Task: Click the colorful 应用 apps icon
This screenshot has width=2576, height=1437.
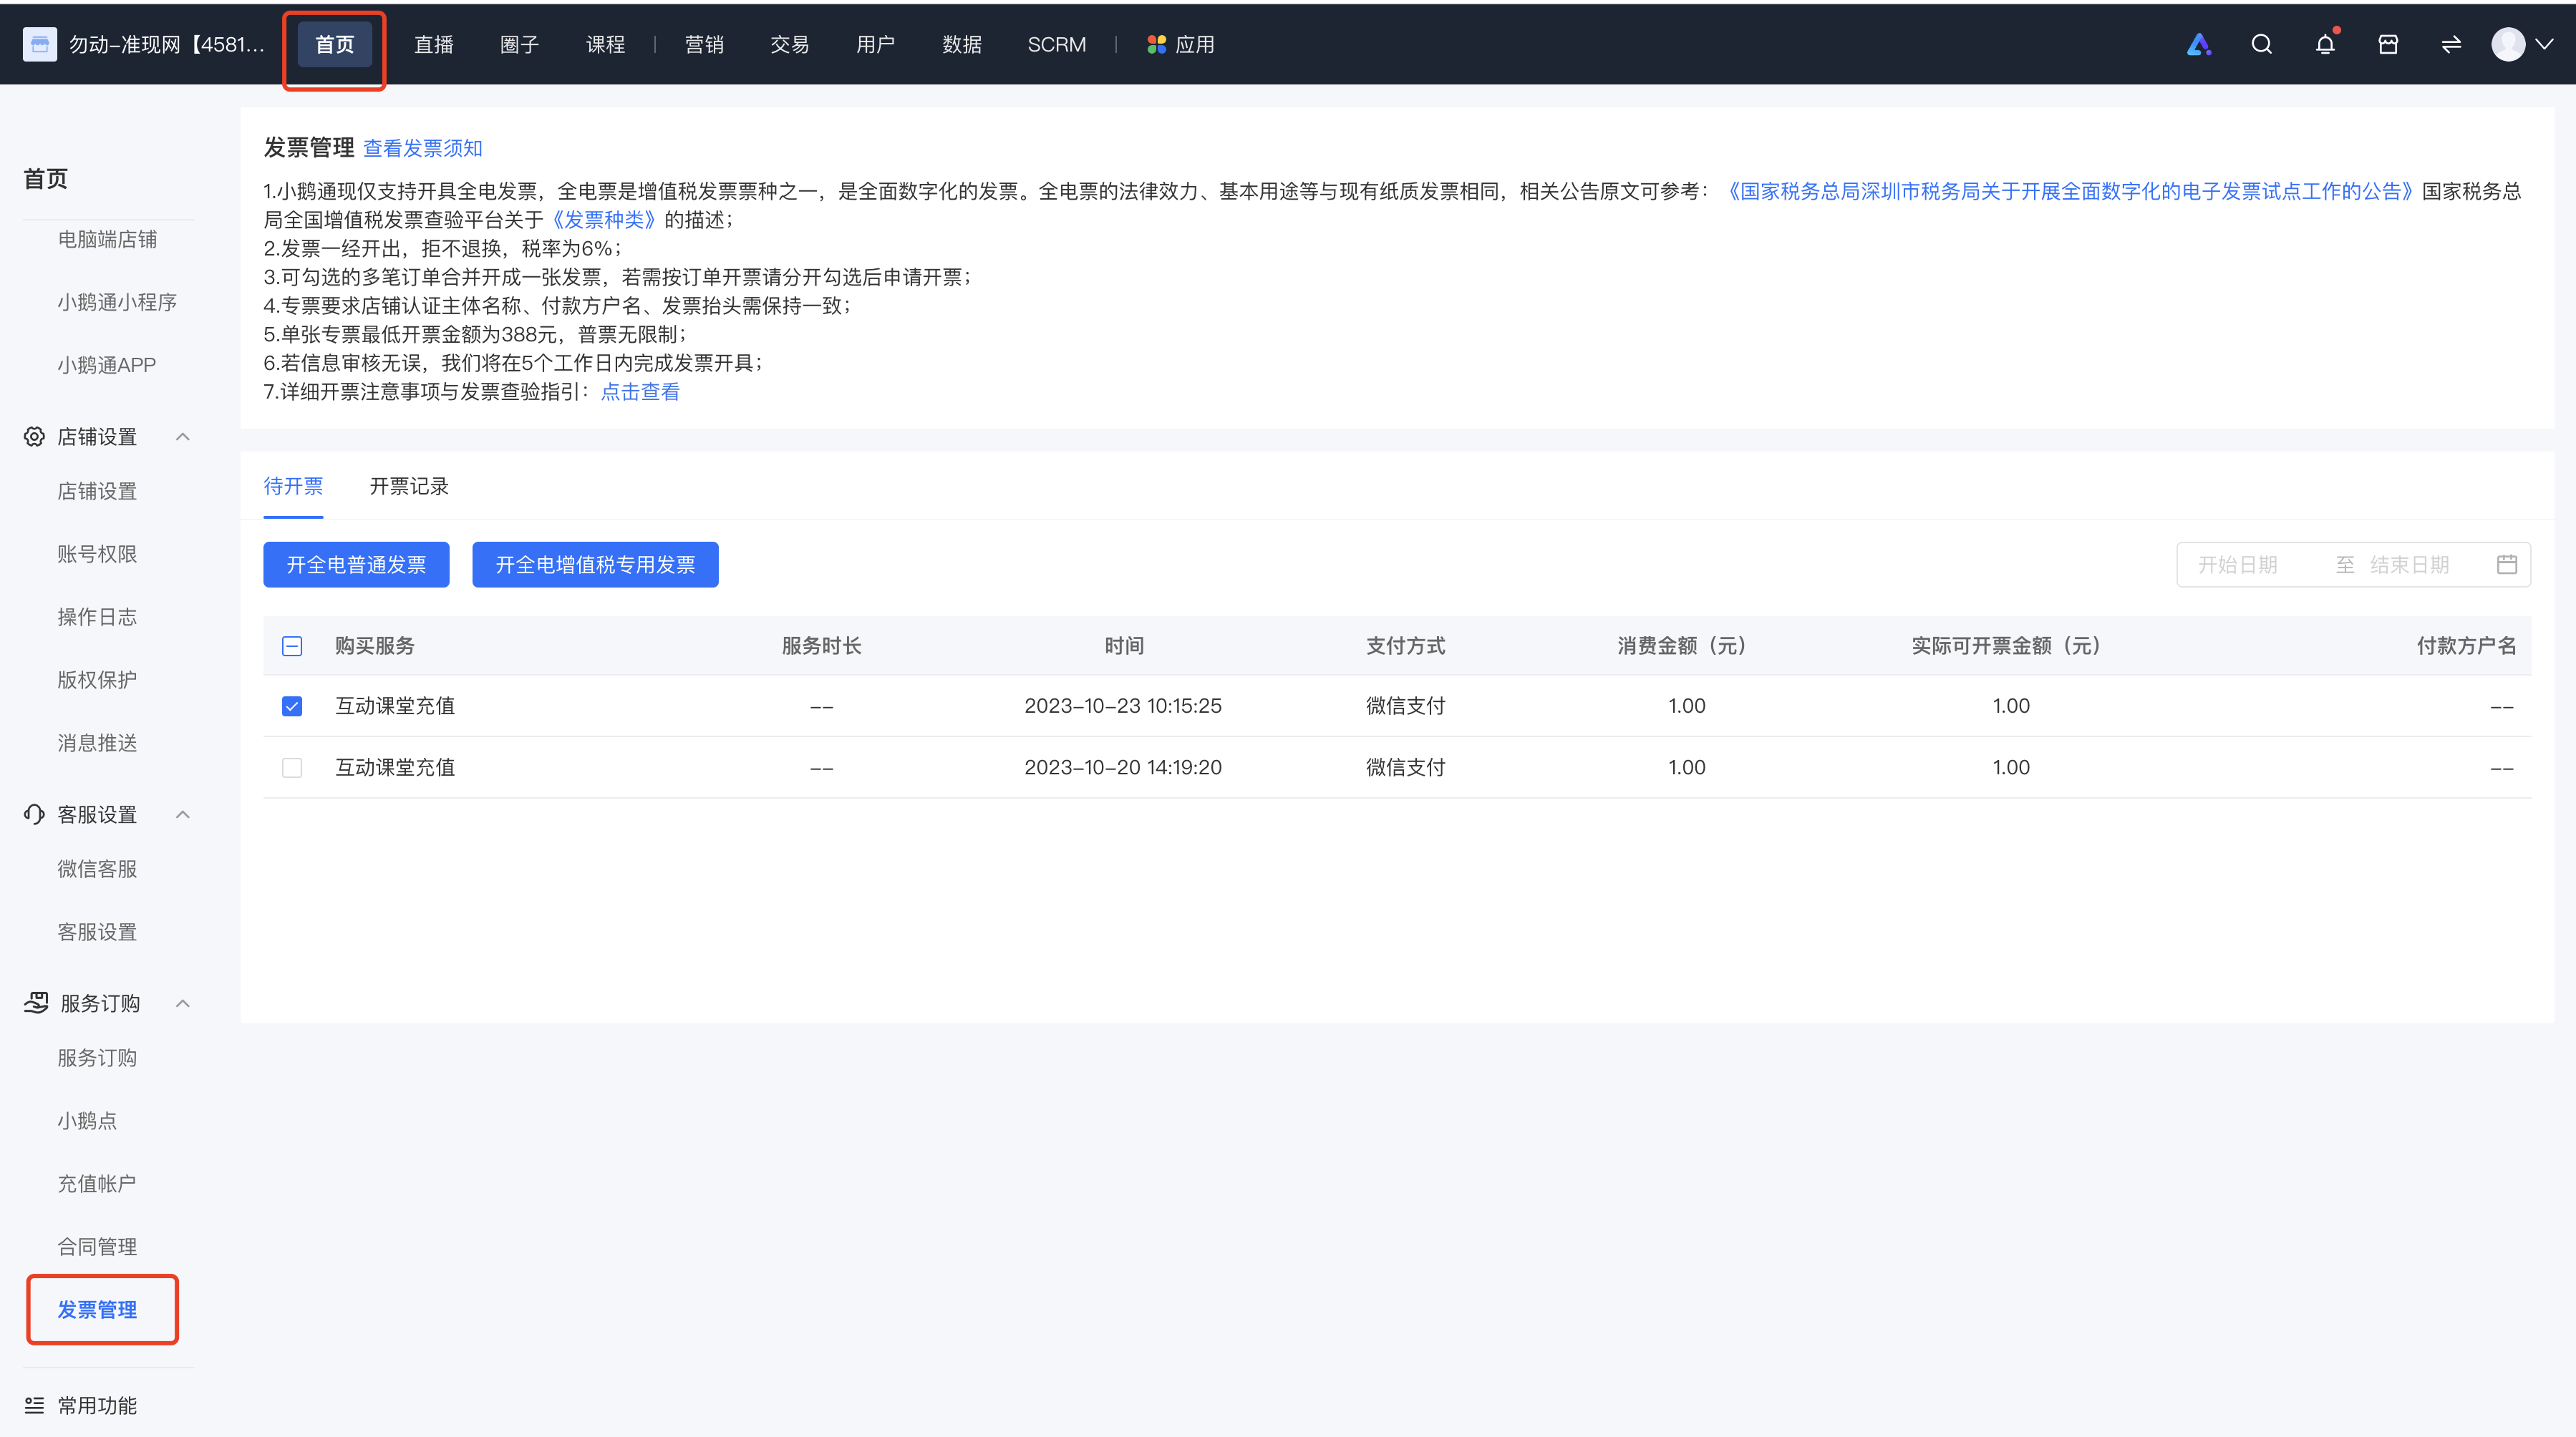Action: pyautogui.click(x=1156, y=44)
